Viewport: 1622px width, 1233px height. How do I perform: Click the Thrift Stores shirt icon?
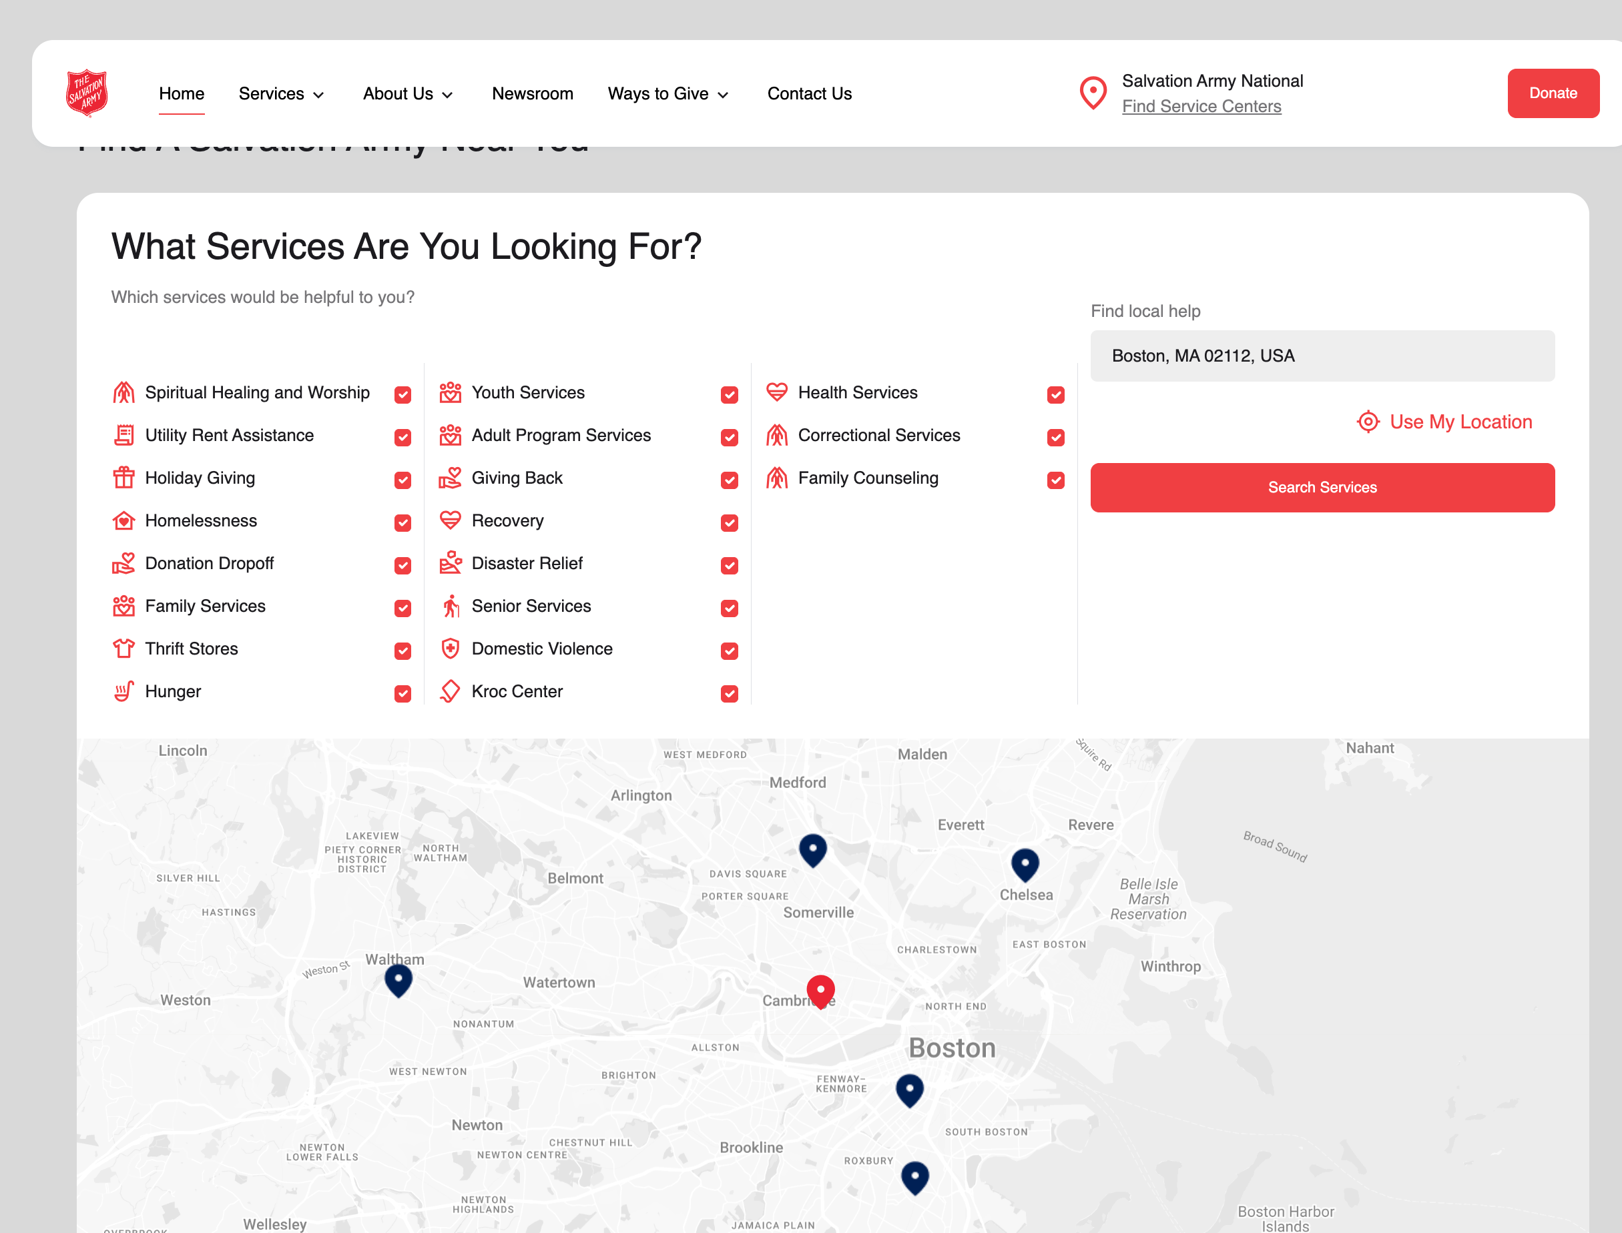tap(123, 649)
